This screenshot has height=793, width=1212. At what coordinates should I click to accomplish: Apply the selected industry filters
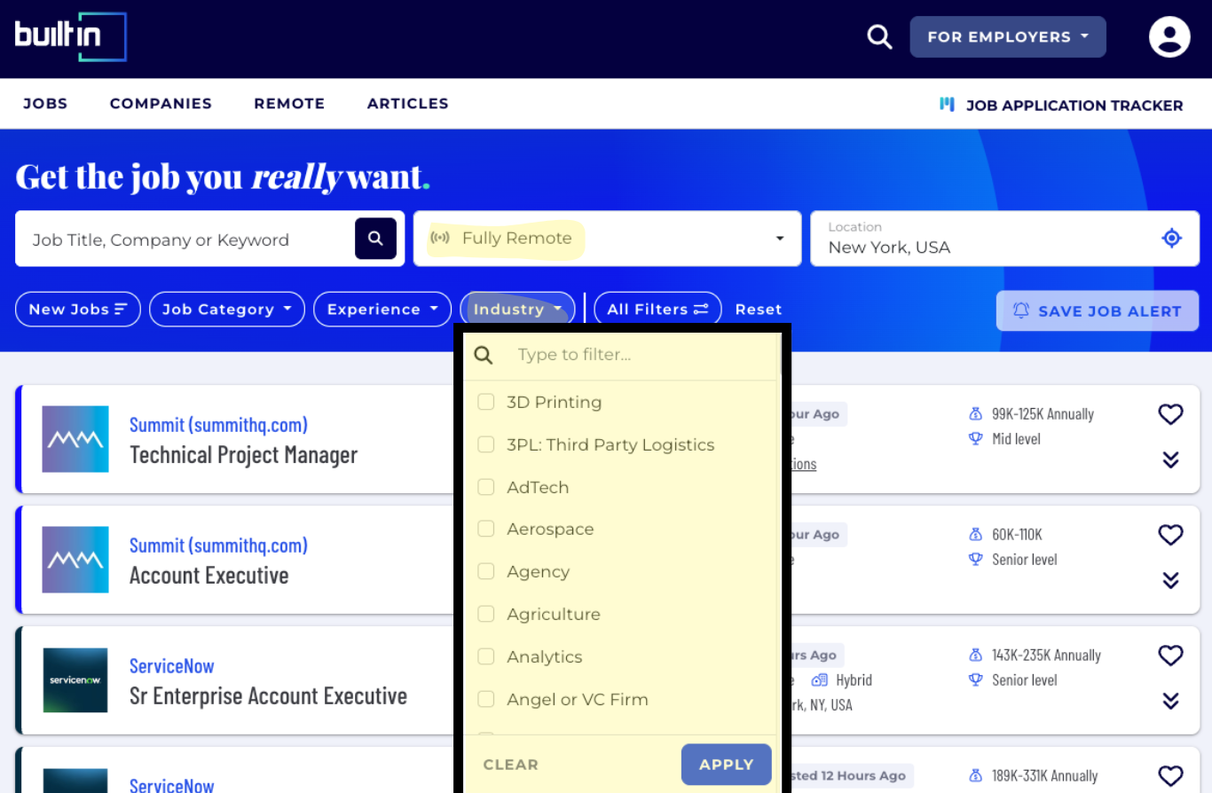click(727, 765)
